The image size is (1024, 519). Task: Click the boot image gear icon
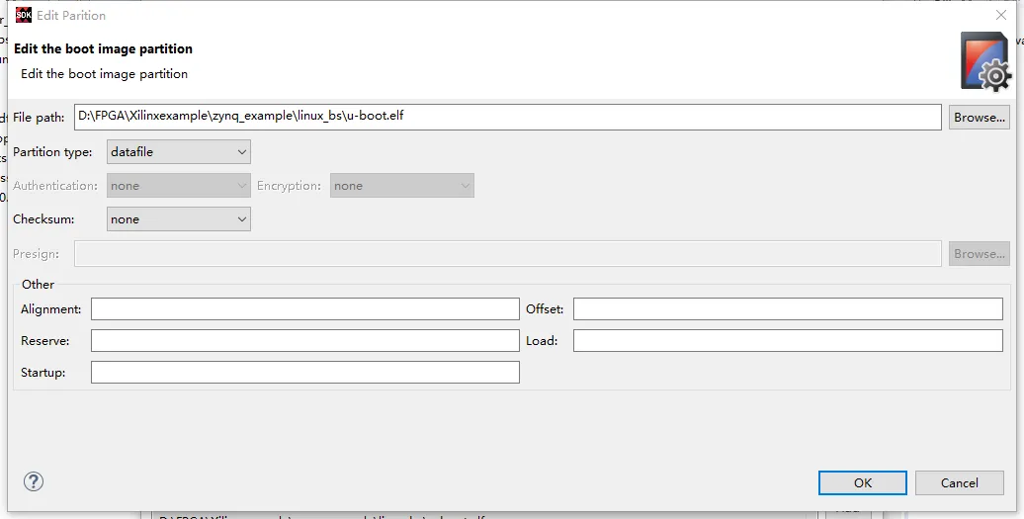click(x=985, y=61)
